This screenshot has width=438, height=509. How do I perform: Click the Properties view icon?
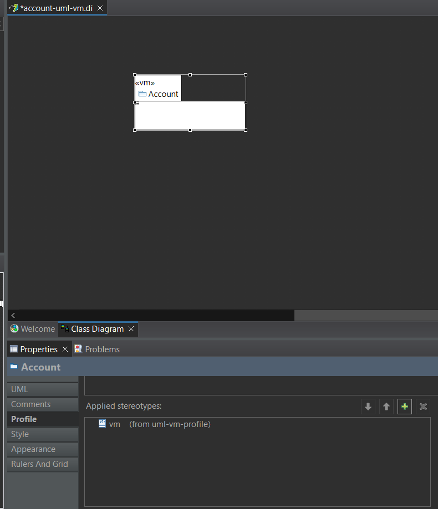click(x=14, y=349)
